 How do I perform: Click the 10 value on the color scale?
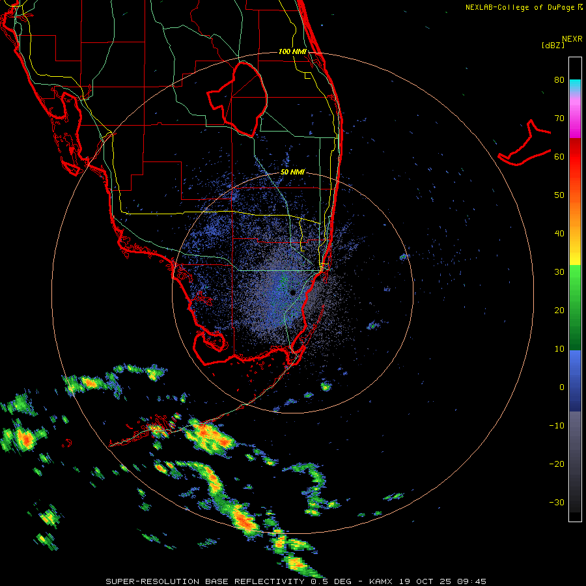(559, 349)
